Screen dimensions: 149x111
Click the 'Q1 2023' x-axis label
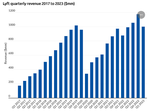[x=140, y=104]
